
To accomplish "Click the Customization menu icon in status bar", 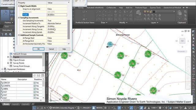I will click(194, 108).
